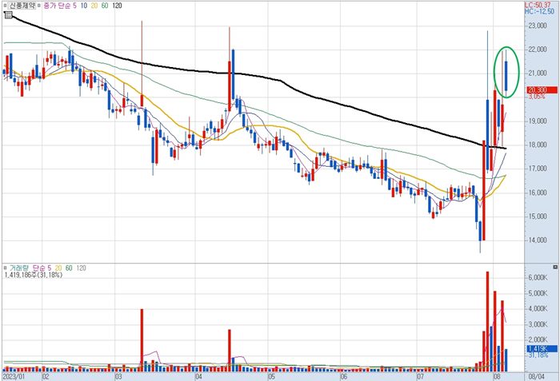Click the 17,000 price axis label
Image resolution: width=560 pixels, height=381 pixels.
click(537, 169)
